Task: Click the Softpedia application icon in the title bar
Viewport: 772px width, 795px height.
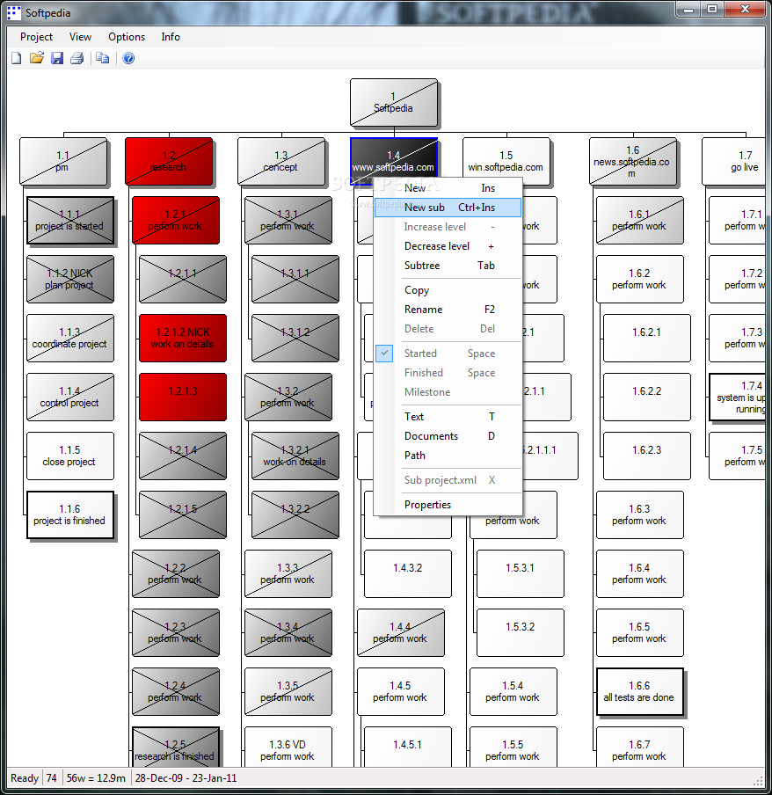Action: (x=14, y=12)
